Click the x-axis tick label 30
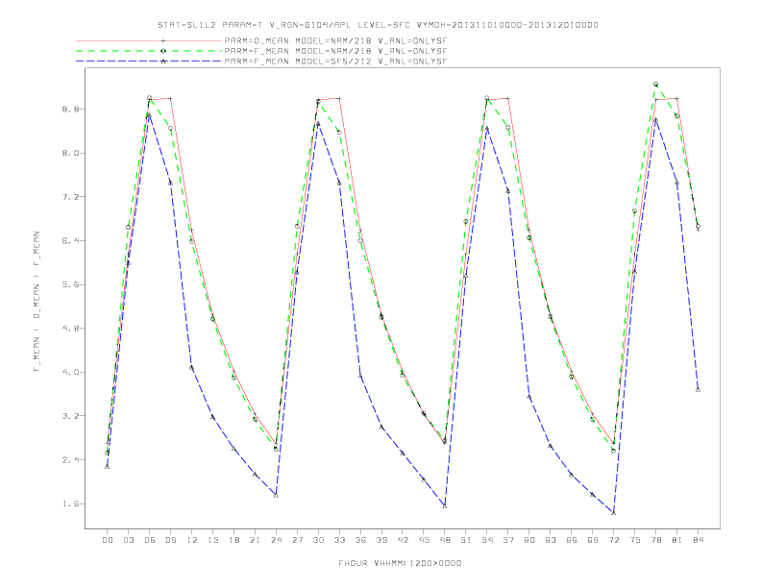761x588 pixels. click(318, 540)
